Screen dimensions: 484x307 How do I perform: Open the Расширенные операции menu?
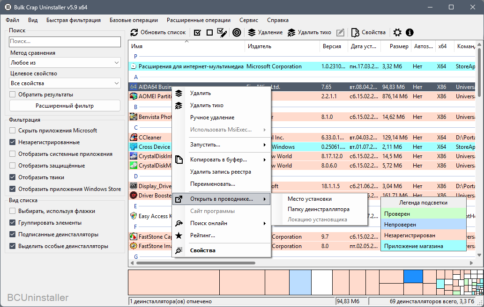[x=199, y=20]
